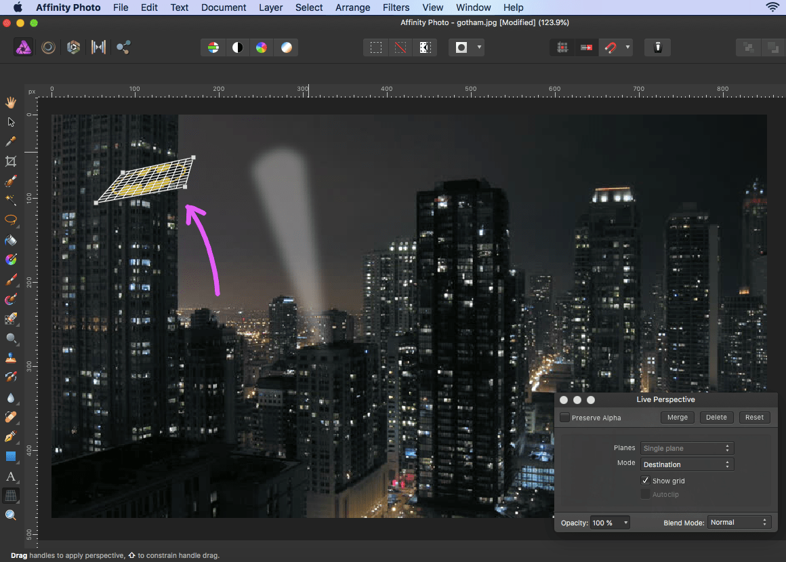Open the Filters menu
This screenshot has height=562, width=786.
pyautogui.click(x=396, y=7)
